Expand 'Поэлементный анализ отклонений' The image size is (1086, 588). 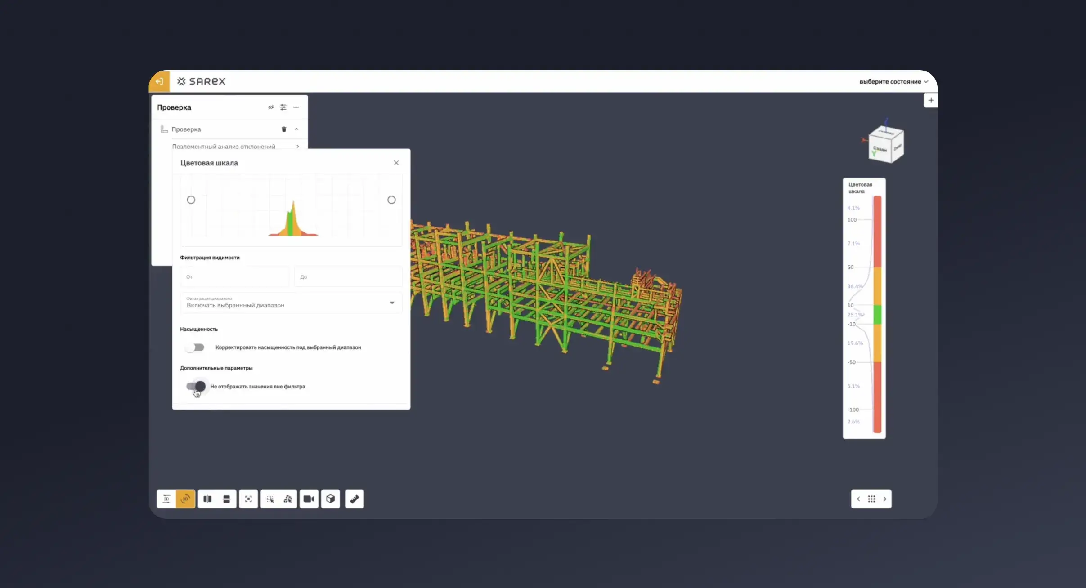point(298,146)
